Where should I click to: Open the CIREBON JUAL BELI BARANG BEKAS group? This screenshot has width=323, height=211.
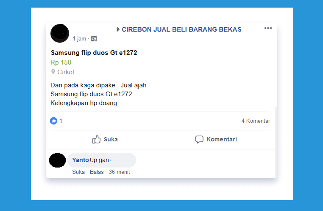pos(181,29)
